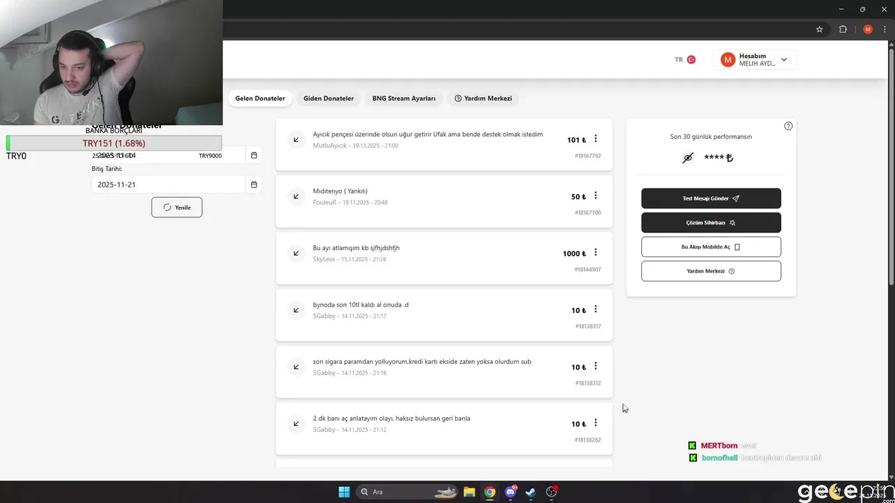Bookmark page with browser star icon

tap(819, 29)
